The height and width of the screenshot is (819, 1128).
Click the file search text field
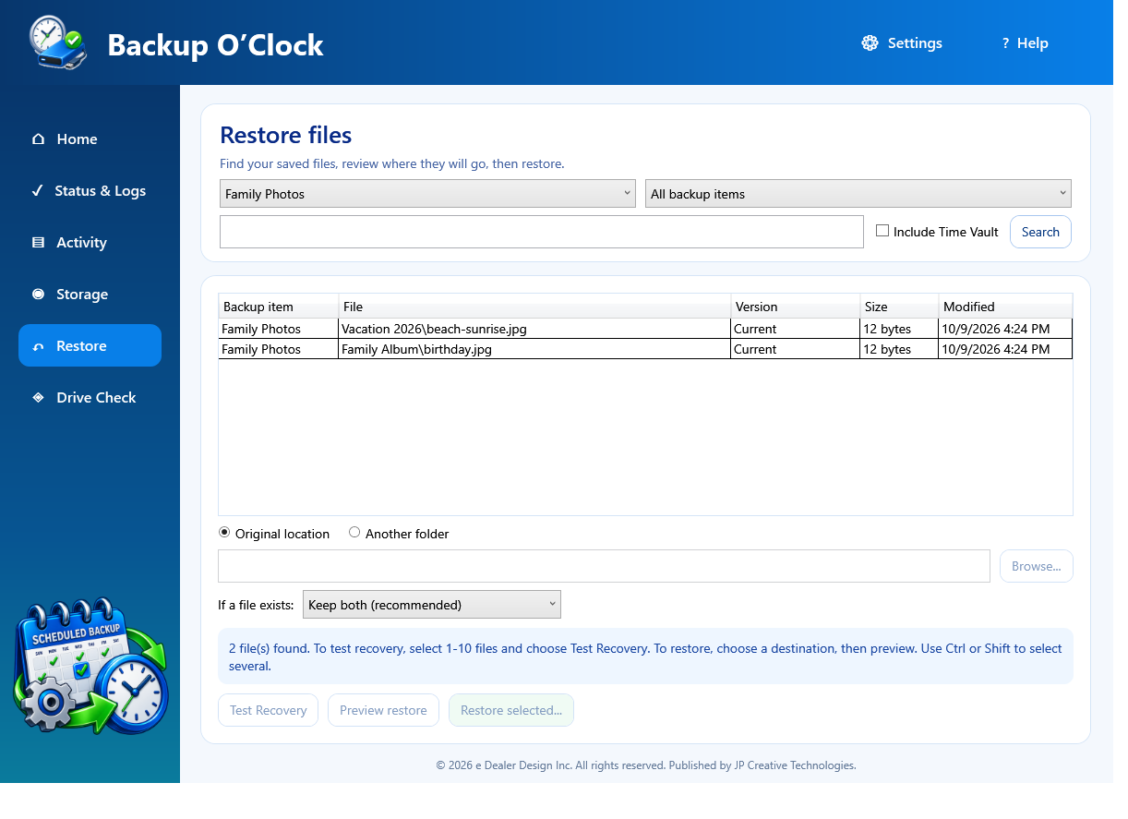pos(541,232)
